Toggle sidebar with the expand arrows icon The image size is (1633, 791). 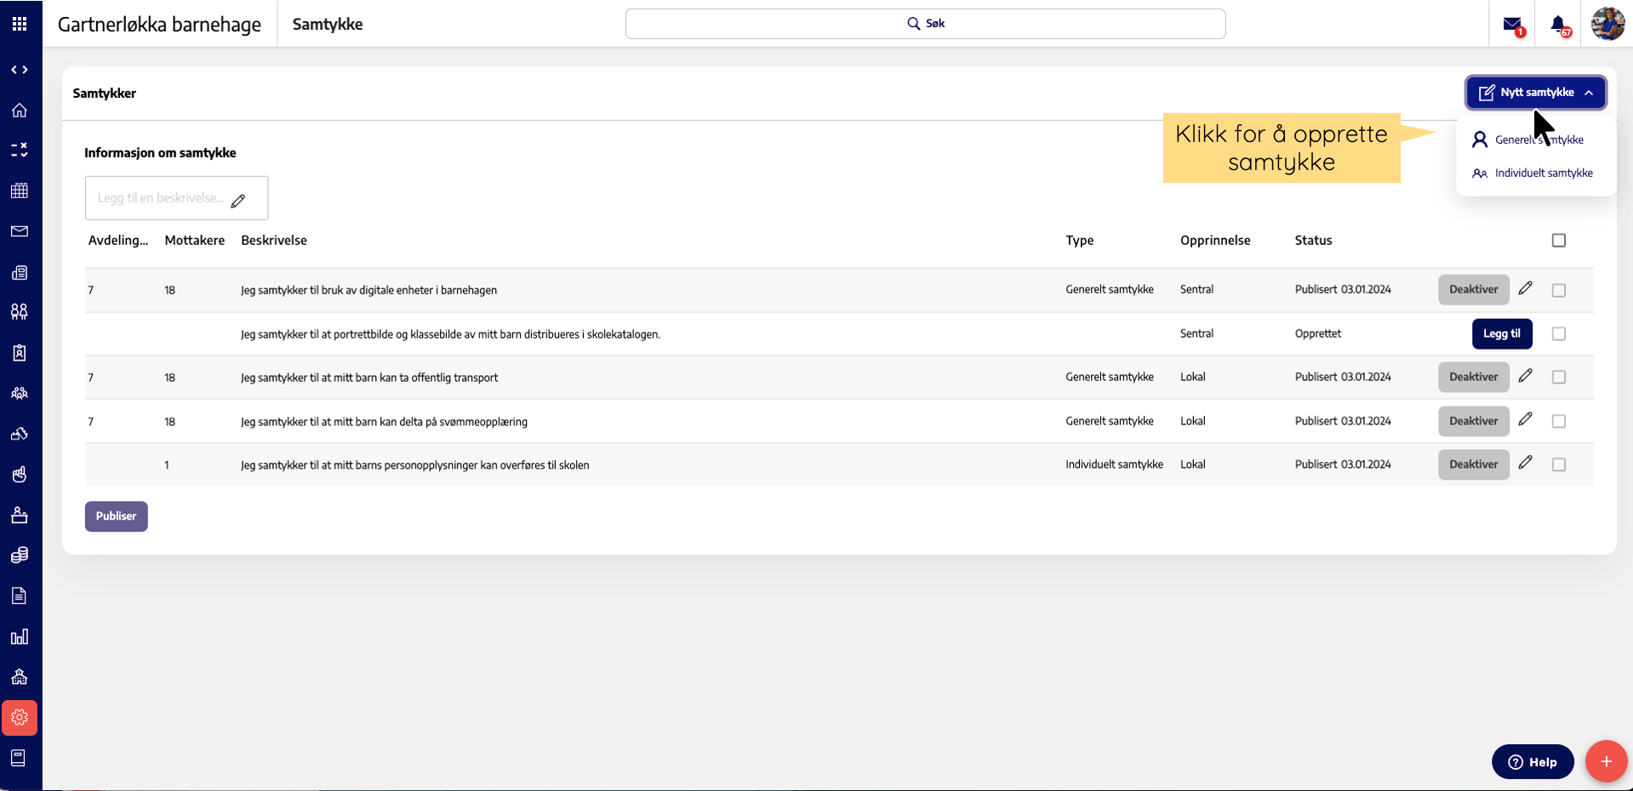point(20,70)
